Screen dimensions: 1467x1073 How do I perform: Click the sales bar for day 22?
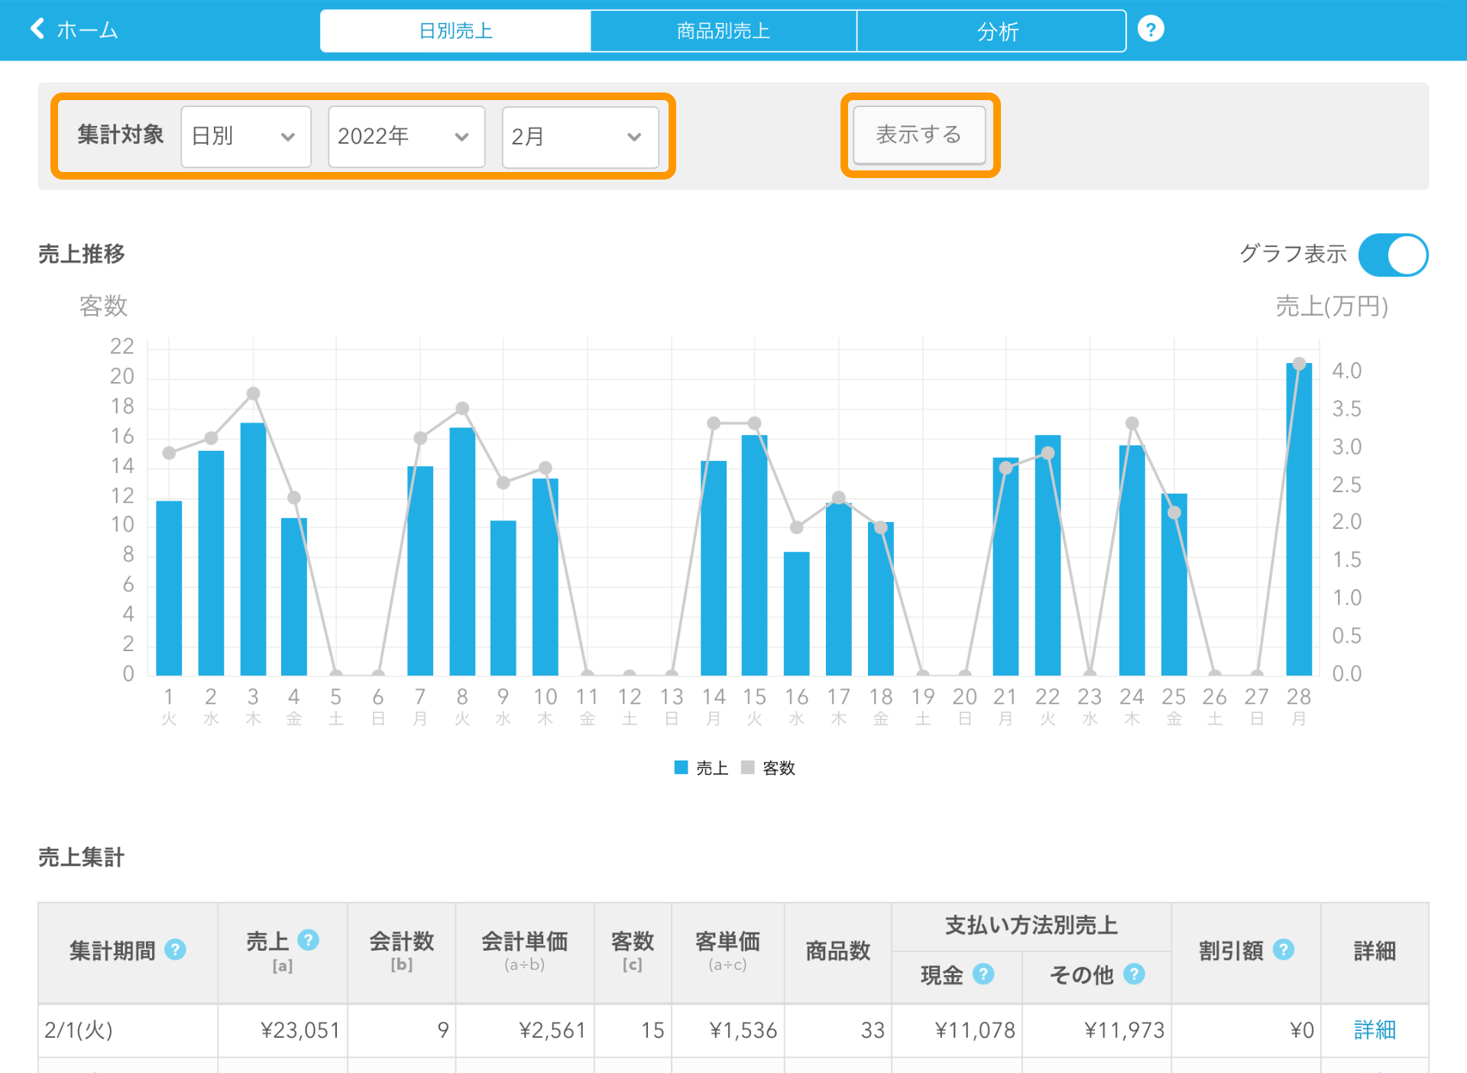[1048, 555]
